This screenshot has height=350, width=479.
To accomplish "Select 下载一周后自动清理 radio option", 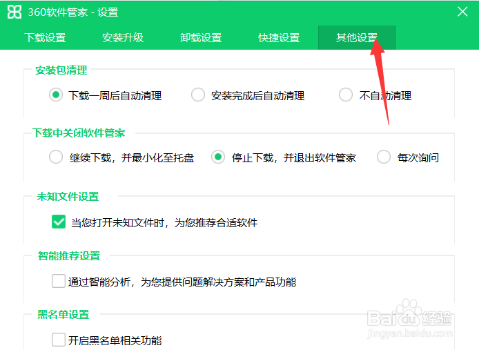I will [x=56, y=95].
